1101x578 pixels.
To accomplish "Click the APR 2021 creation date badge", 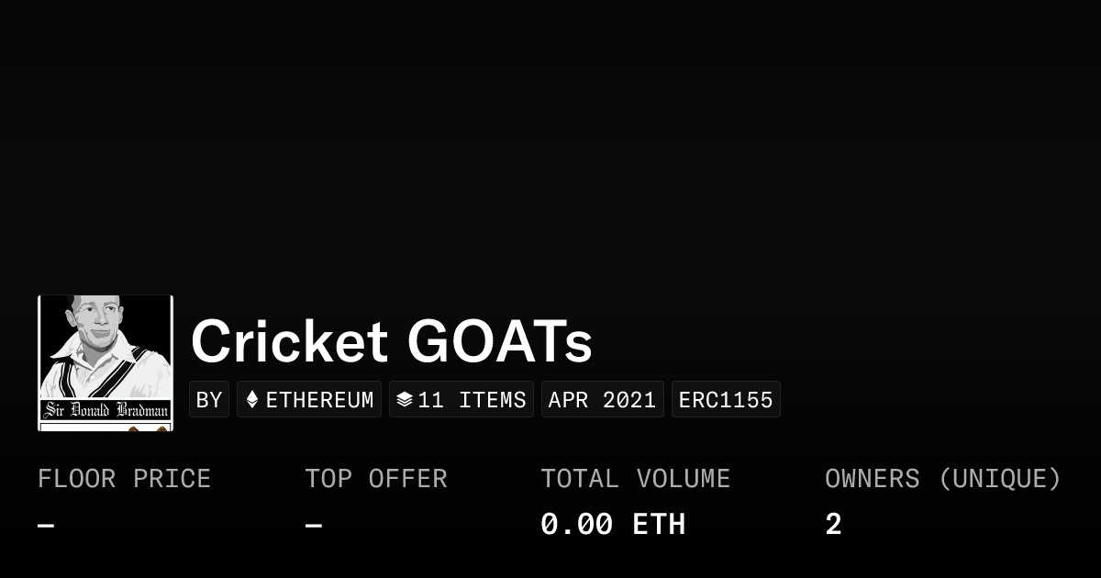I will point(602,400).
